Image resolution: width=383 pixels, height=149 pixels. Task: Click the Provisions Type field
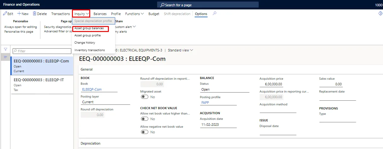point(338,119)
